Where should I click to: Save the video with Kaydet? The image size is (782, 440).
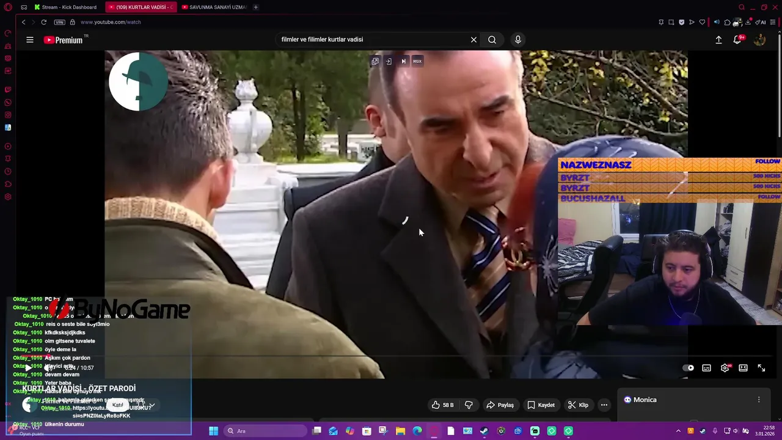tap(541, 405)
